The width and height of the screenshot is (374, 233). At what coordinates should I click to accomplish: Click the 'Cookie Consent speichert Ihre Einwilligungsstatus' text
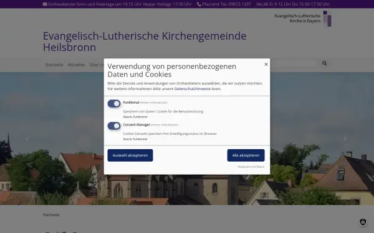point(170,134)
